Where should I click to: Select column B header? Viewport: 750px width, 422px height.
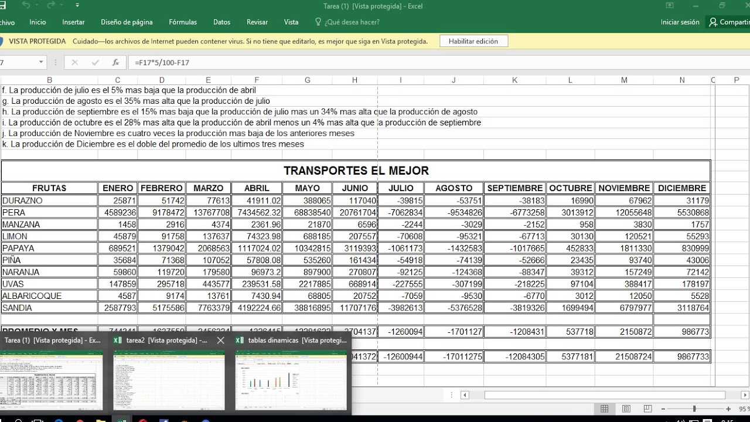click(49, 80)
